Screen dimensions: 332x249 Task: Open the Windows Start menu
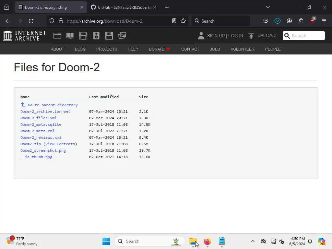(106, 241)
